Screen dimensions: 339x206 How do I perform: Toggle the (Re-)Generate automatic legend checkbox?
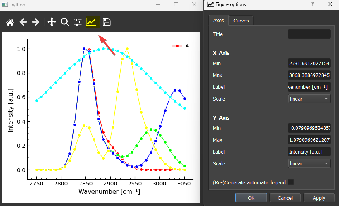[x=291, y=182]
